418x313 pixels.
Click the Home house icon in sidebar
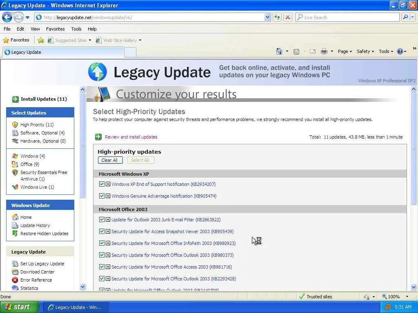point(15,217)
